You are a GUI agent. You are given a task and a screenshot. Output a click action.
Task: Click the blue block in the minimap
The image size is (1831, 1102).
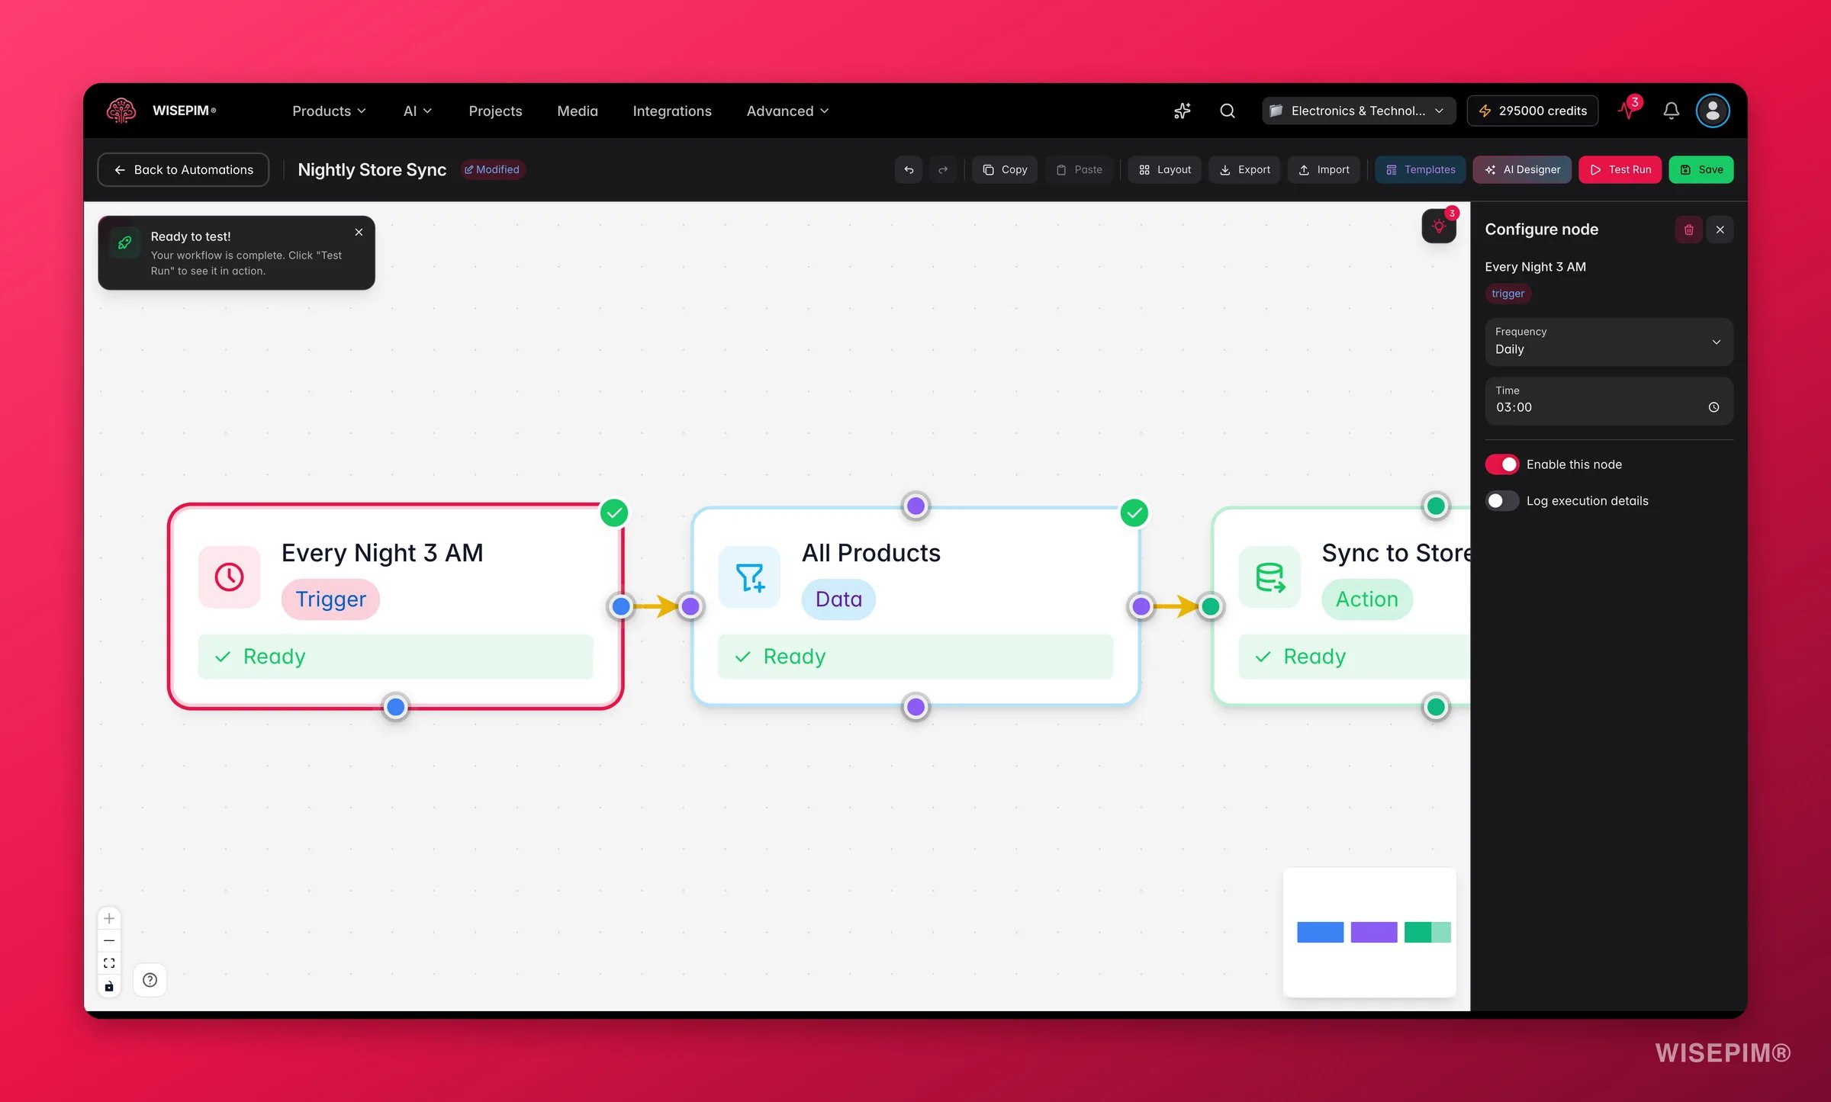click(1320, 932)
